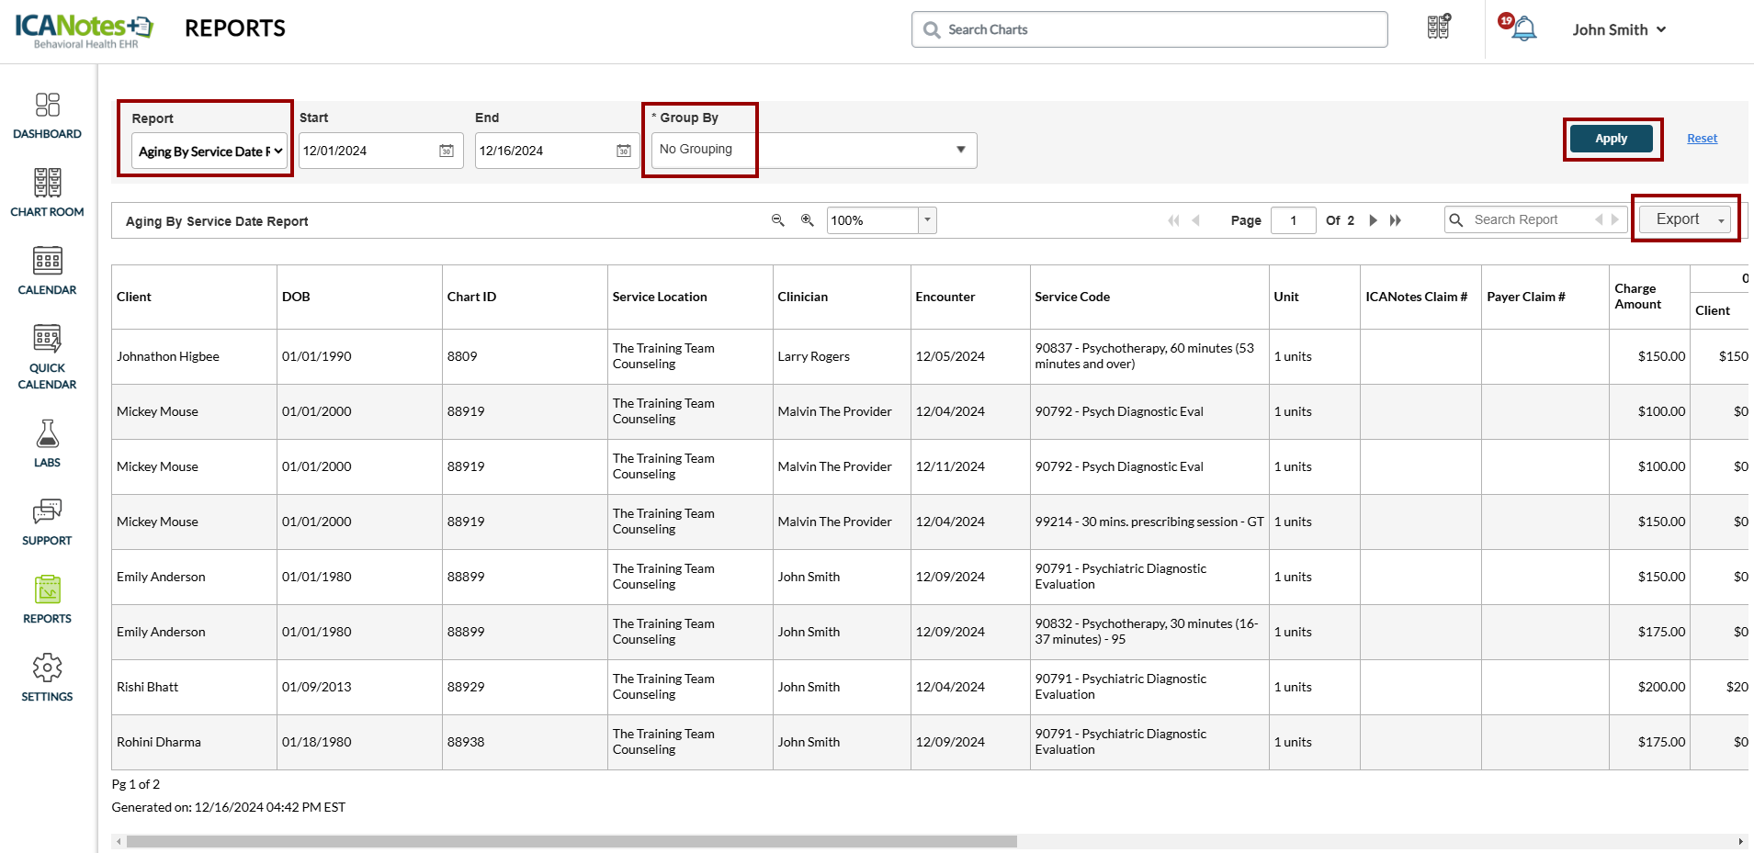The image size is (1754, 853).
Task: Click the notifications bell icon
Action: [x=1523, y=29]
